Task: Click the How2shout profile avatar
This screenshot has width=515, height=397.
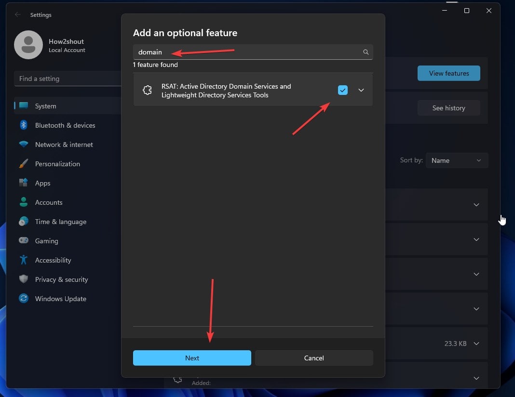Action: (28, 45)
